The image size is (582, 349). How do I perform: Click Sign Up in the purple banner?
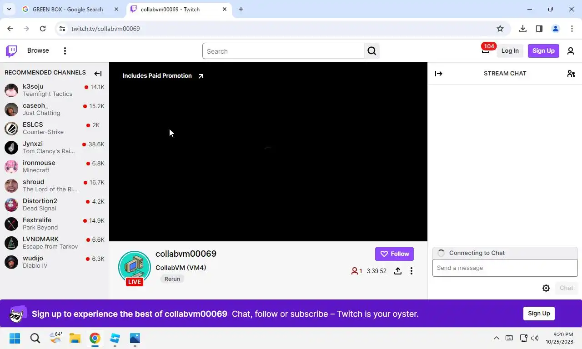(x=539, y=314)
